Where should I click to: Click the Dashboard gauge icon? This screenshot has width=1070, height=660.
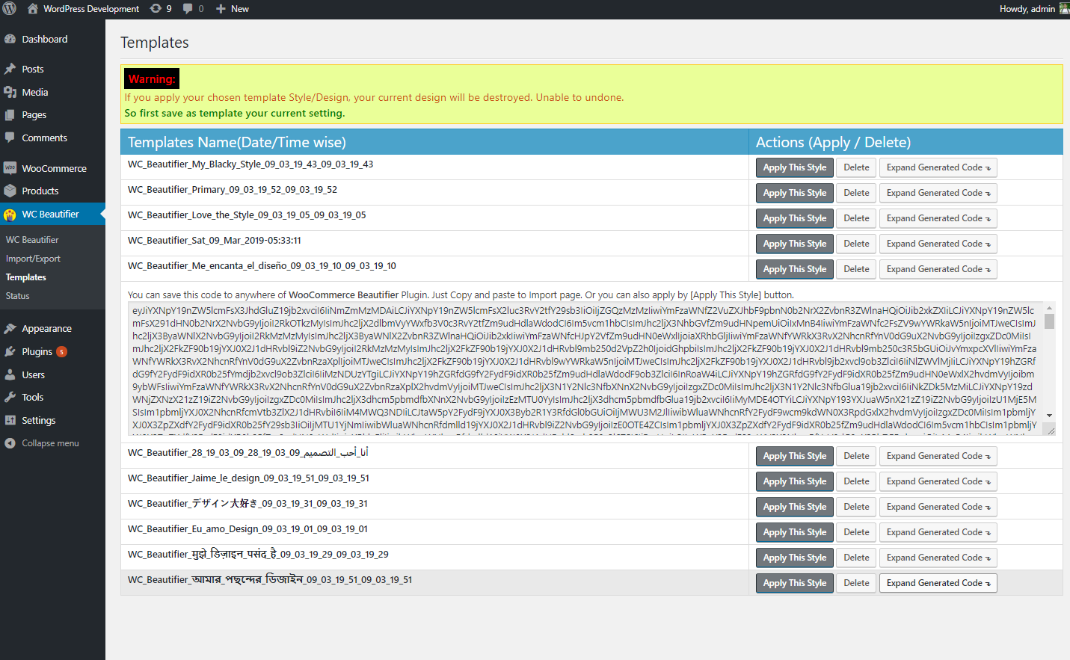tap(10, 39)
